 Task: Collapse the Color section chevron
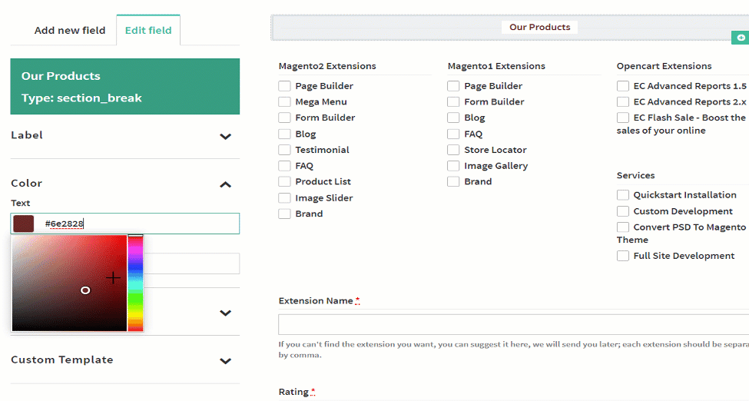(x=225, y=184)
